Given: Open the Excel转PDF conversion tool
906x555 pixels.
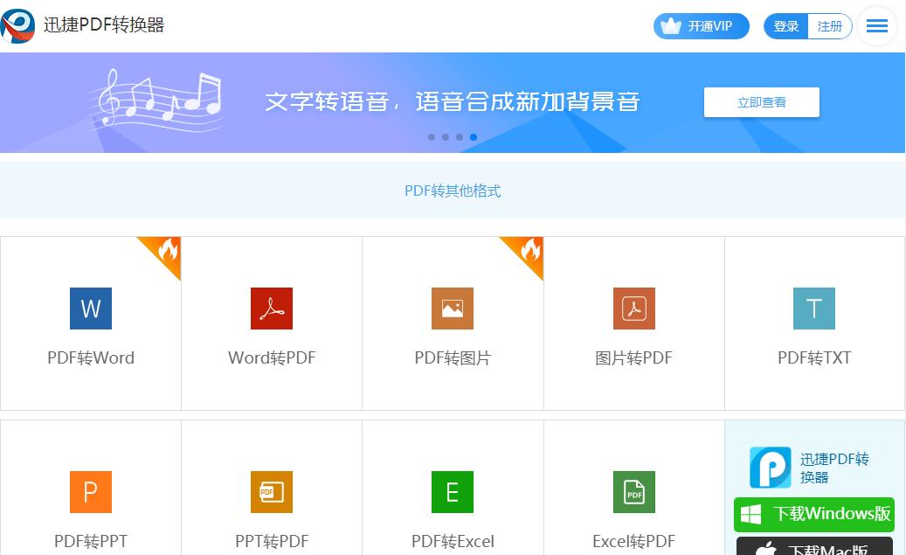Looking at the screenshot, I should [633, 507].
